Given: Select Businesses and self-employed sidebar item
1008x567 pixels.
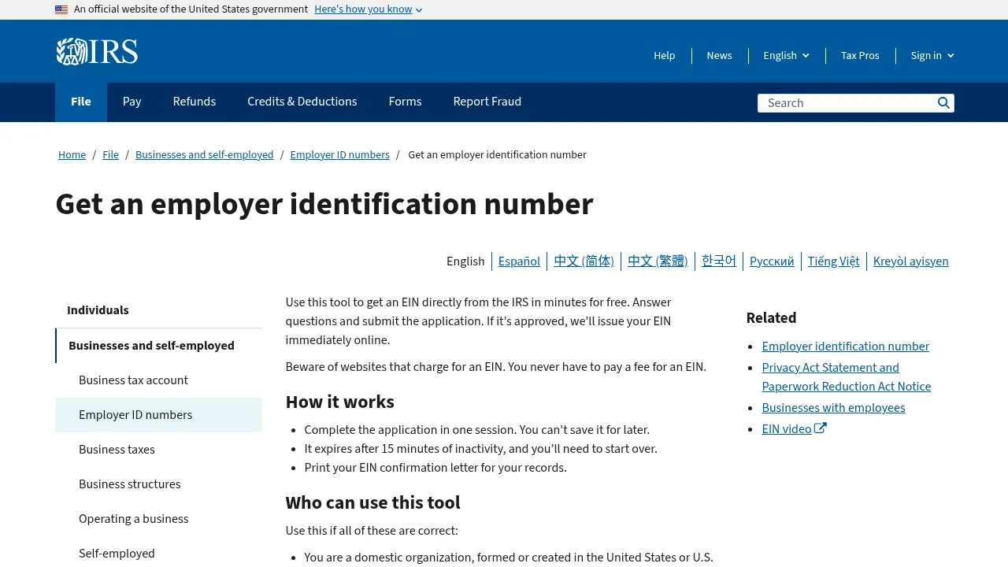Looking at the screenshot, I should (158, 346).
